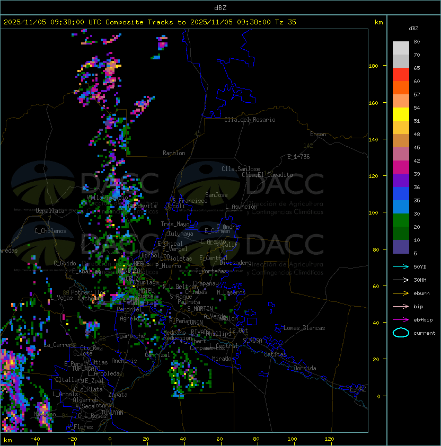Click the Divisadero place label
Screen dimensions: 441x446
[x=235, y=263]
